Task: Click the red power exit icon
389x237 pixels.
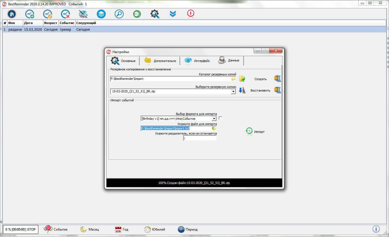Action: [191, 14]
